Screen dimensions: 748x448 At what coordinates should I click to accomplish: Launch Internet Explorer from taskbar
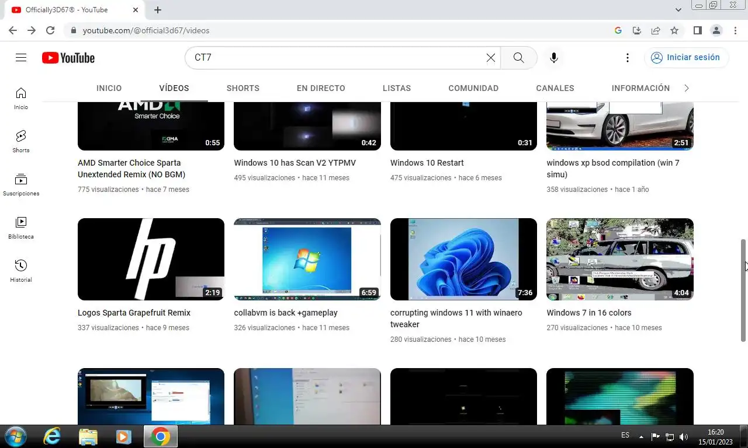click(52, 436)
